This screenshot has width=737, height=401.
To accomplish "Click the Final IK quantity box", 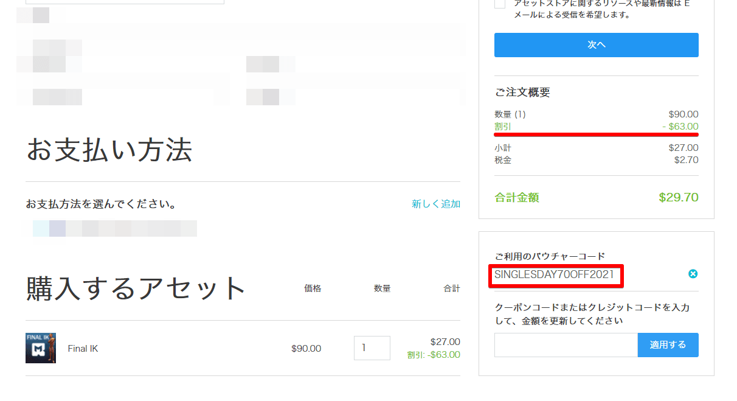I will tap(372, 348).
